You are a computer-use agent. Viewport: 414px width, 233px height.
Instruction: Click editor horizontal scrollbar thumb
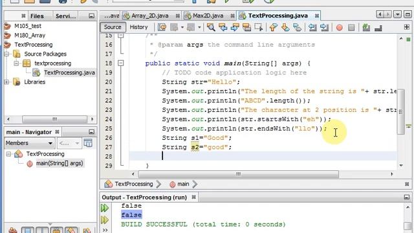pos(239,174)
